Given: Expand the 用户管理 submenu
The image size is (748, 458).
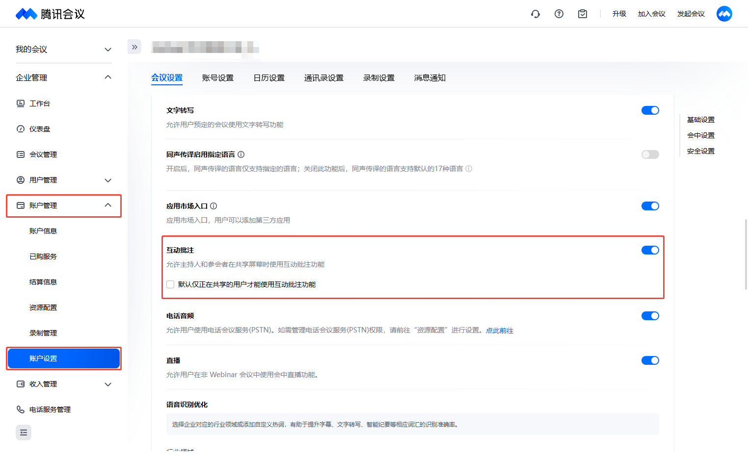Looking at the screenshot, I should 108,180.
